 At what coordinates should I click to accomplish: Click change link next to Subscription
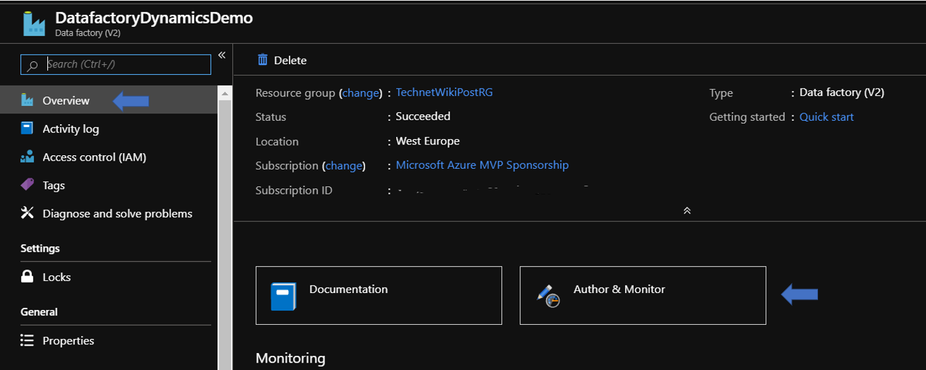tap(344, 165)
